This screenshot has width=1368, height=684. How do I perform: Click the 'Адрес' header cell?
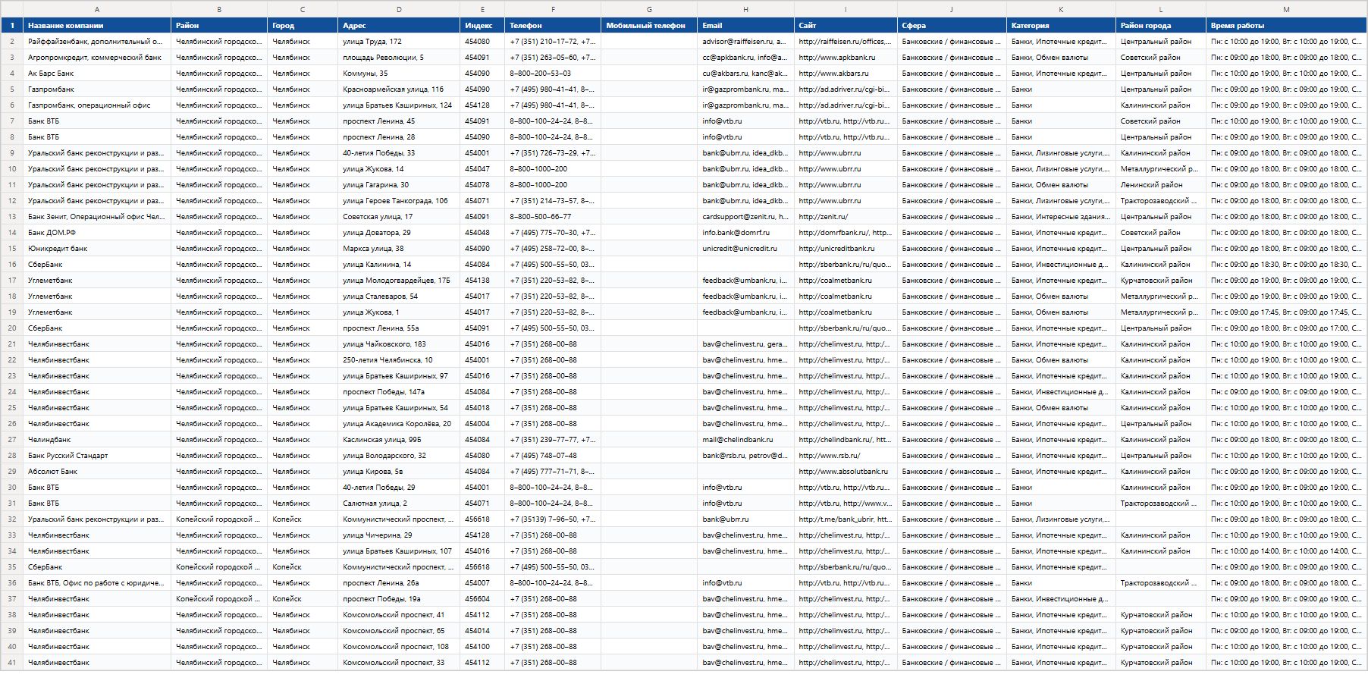pos(399,26)
